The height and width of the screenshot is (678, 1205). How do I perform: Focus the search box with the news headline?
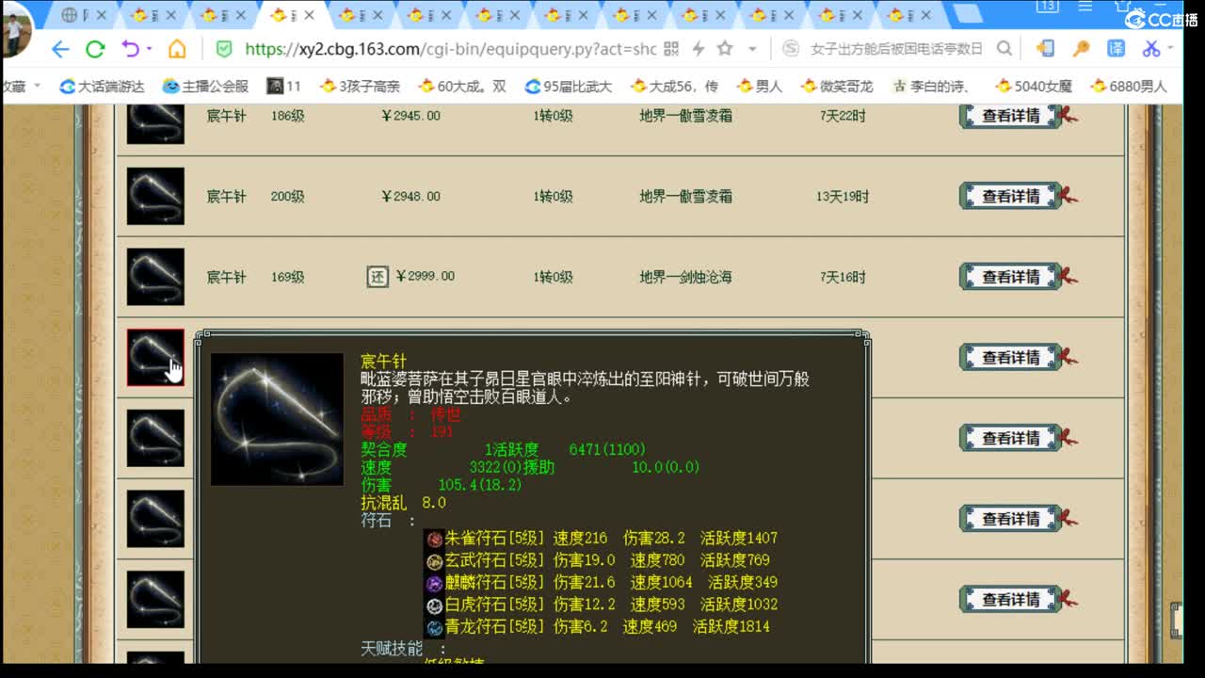tap(896, 49)
